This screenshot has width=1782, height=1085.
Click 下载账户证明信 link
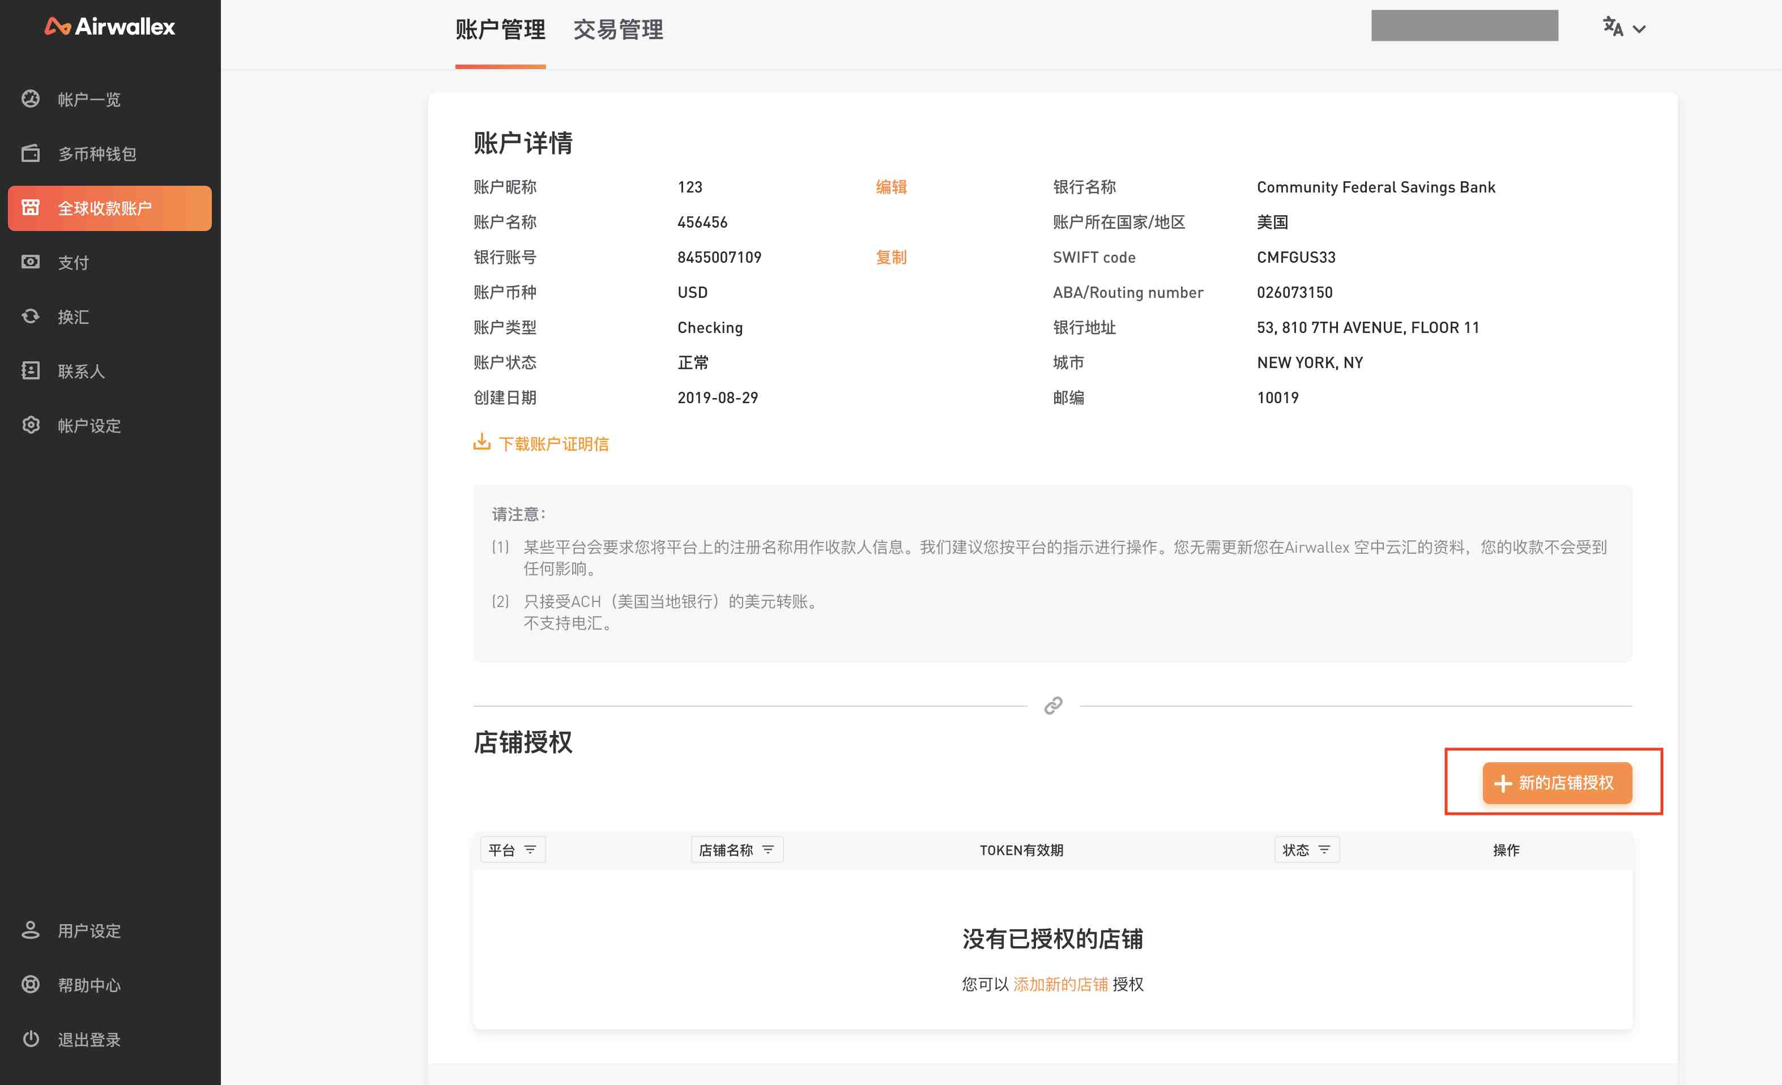[553, 443]
